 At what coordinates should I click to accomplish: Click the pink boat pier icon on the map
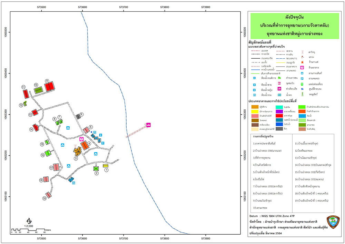[148, 125]
